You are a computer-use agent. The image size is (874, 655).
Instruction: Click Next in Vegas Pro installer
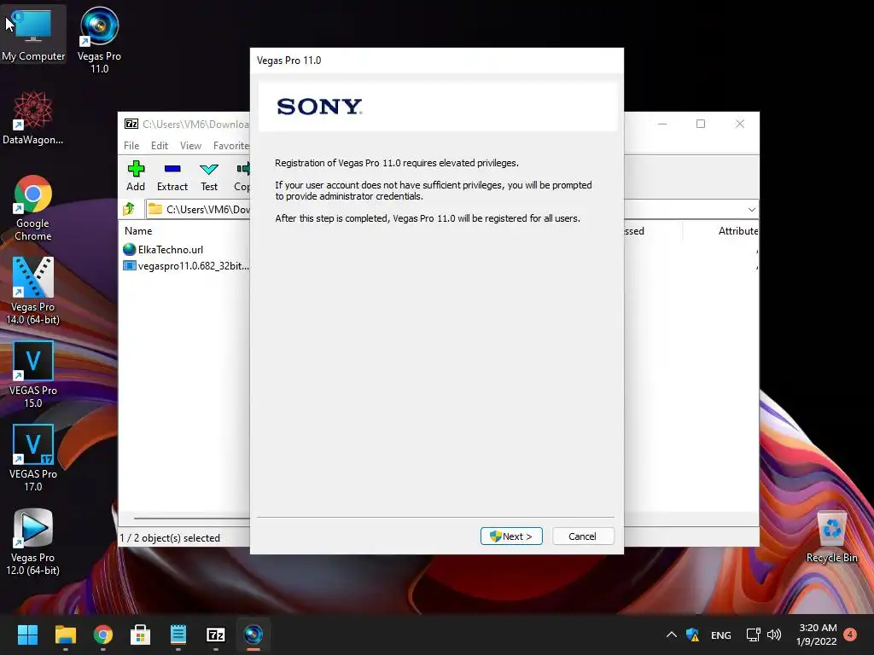click(511, 536)
